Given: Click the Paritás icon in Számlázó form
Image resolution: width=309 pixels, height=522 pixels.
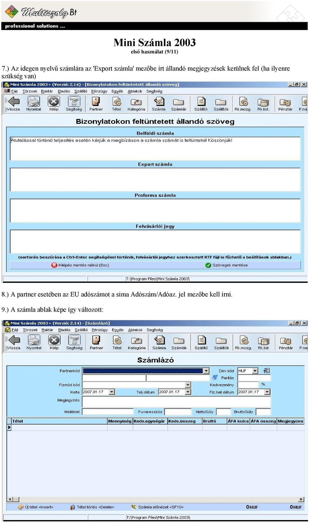Looking at the screenshot, I should 215,377.
